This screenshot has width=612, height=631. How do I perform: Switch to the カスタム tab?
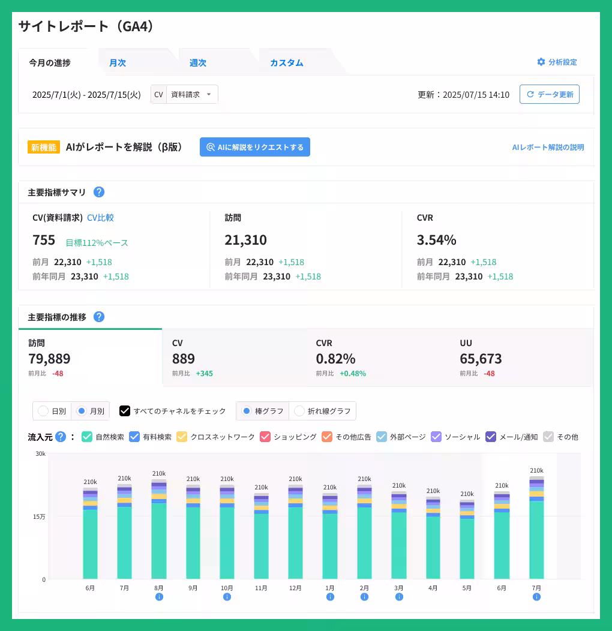click(x=286, y=63)
